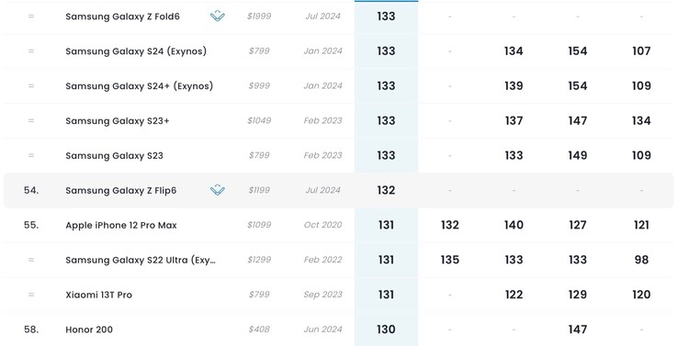Screen dimensions: 678x346
Task: Click the foldable icon beside Galaxy Z Flip6
Action: click(218, 190)
